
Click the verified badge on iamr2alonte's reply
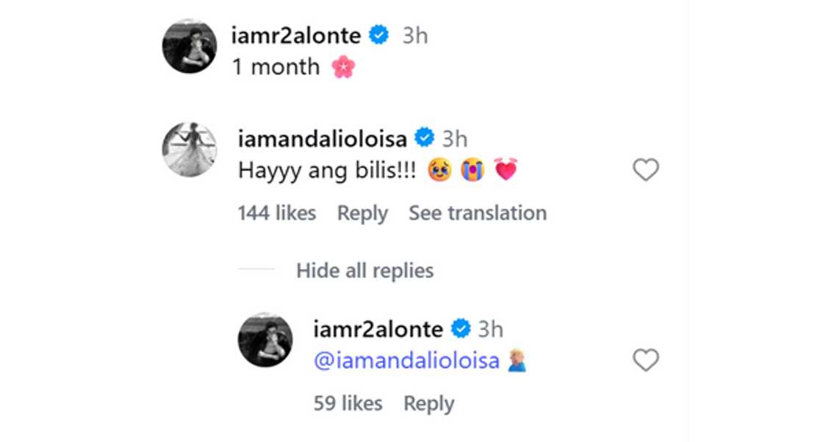[x=460, y=329]
